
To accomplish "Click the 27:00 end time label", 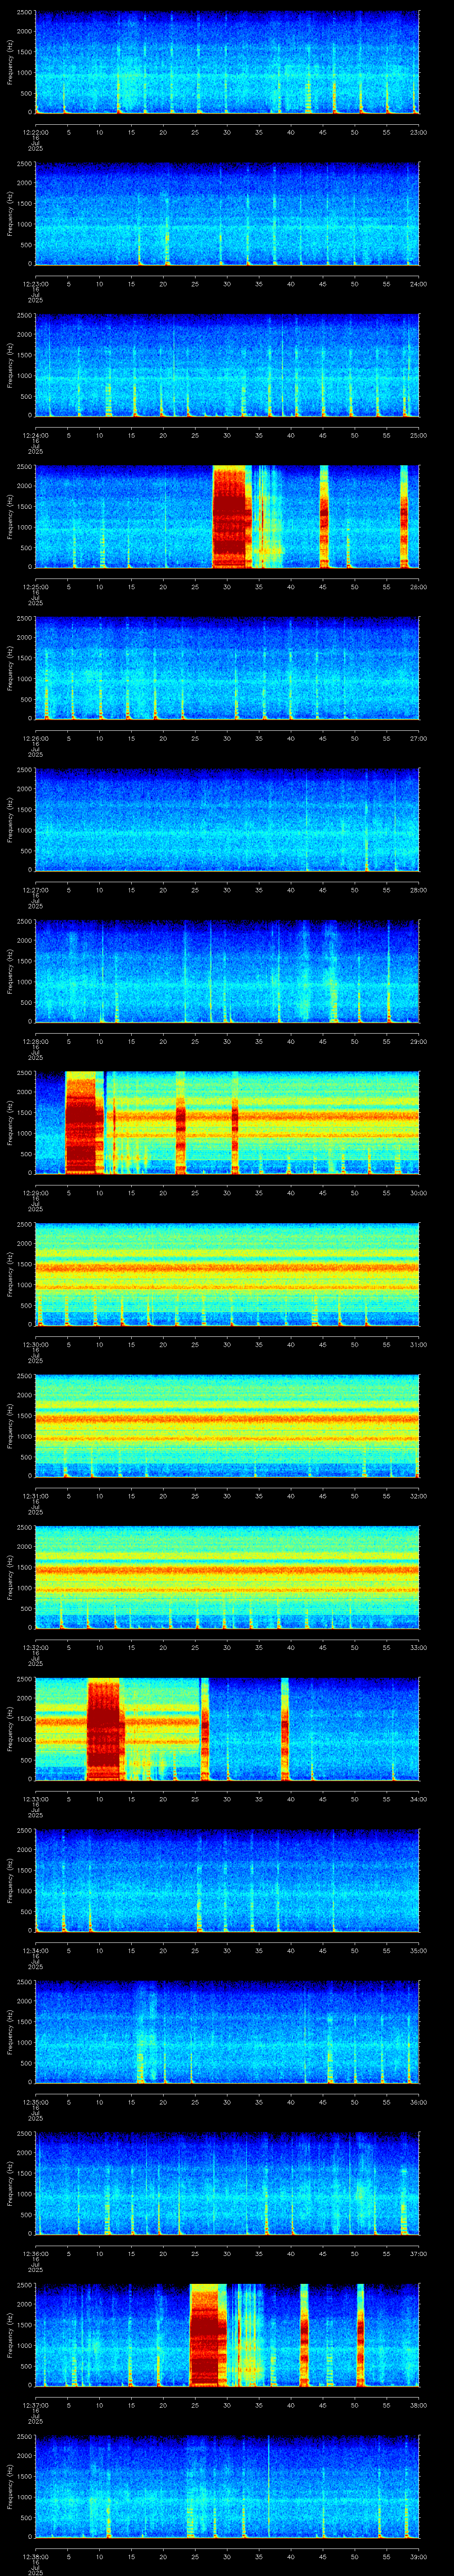I will tap(418, 738).
